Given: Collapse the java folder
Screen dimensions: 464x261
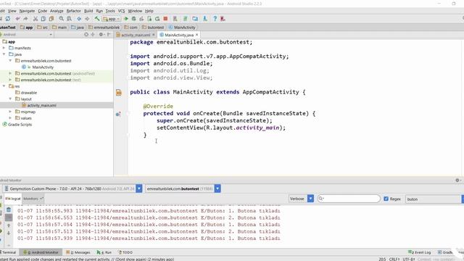Looking at the screenshot, I should [x=4, y=54].
